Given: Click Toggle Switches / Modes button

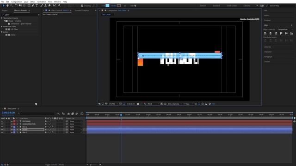Looking at the screenshot, I should click(55, 165).
